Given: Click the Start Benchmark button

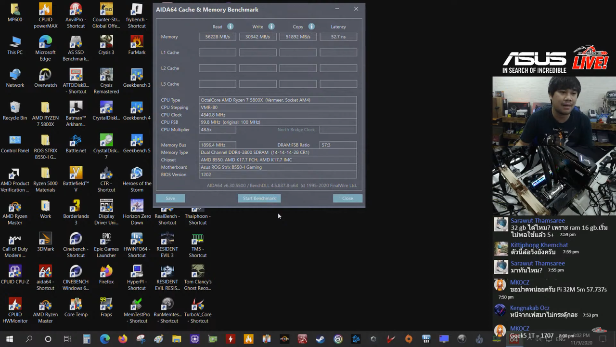Looking at the screenshot, I should [x=259, y=198].
